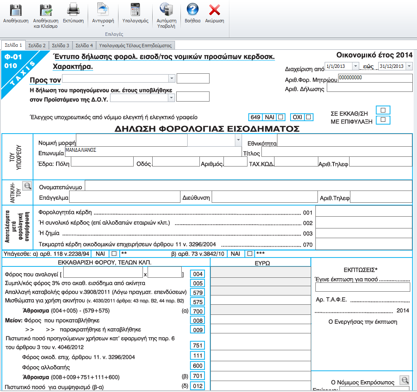The width and height of the screenshot is (417, 392).
Task: Tick the ΜΕ ΕΠΙΦΥΛΑΞΗ checkbox
Action: coord(383,120)
